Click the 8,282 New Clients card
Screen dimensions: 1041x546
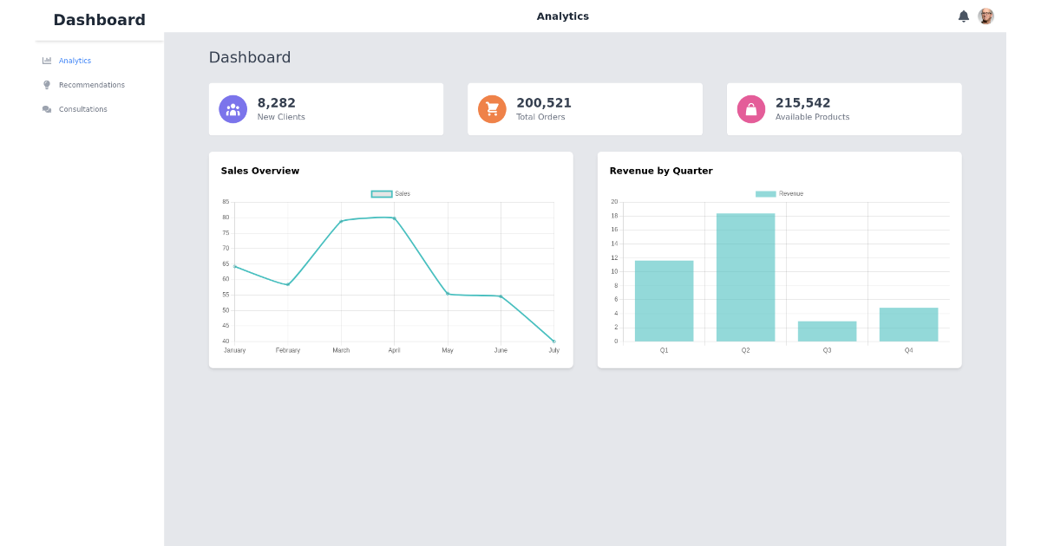pos(325,108)
